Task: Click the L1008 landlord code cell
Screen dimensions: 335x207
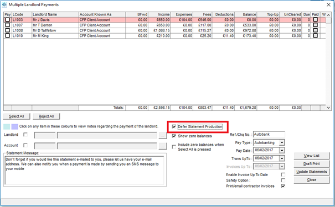Action: click(x=22, y=30)
